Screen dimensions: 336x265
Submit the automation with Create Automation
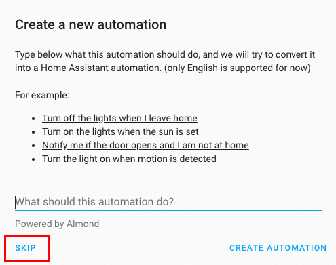pyautogui.click(x=278, y=248)
